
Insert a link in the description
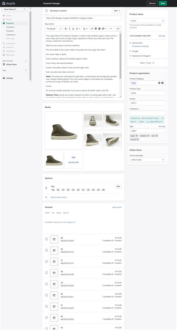(92, 29)
